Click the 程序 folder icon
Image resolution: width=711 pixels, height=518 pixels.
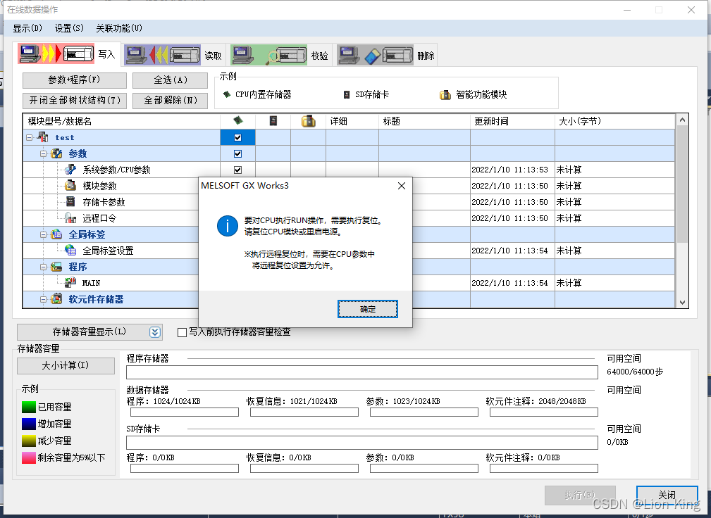tap(56, 266)
